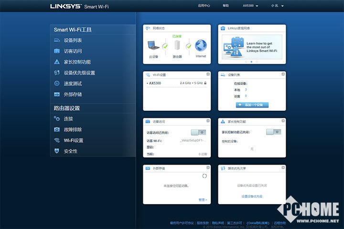Close the 访客访问 widget

(x=208, y=121)
